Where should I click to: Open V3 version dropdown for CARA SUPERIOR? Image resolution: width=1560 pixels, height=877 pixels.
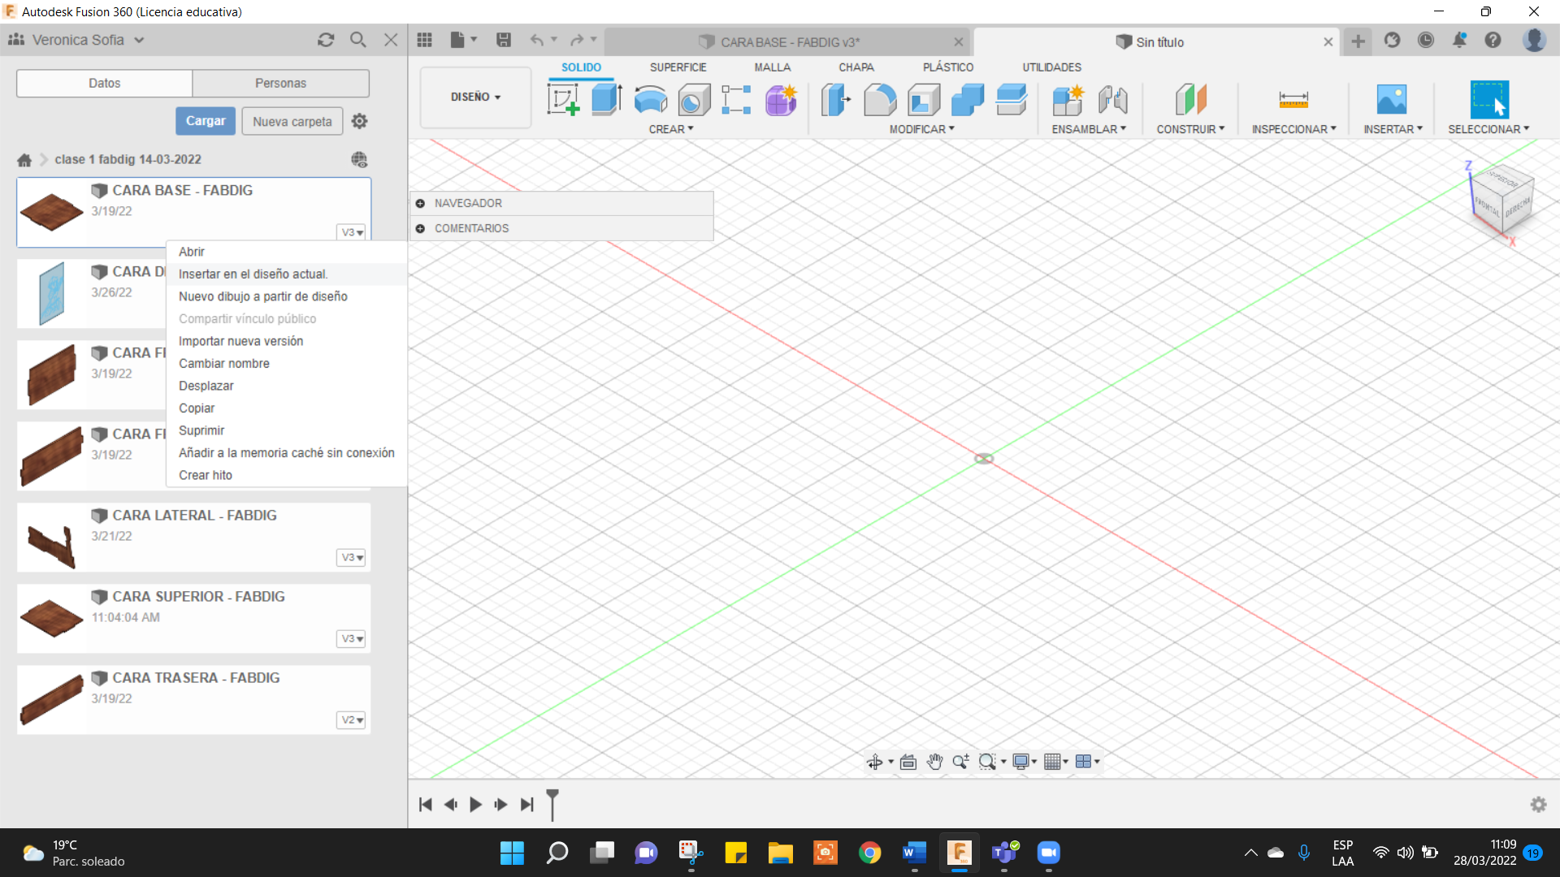click(x=351, y=639)
